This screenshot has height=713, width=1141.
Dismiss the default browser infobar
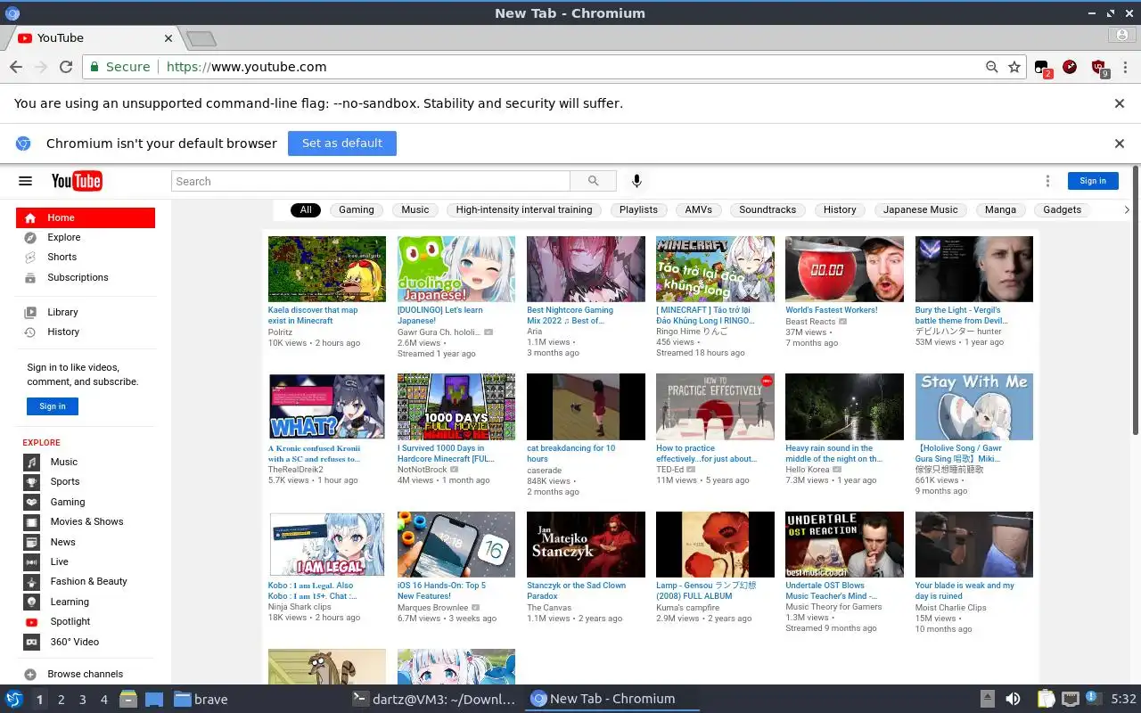(1120, 143)
